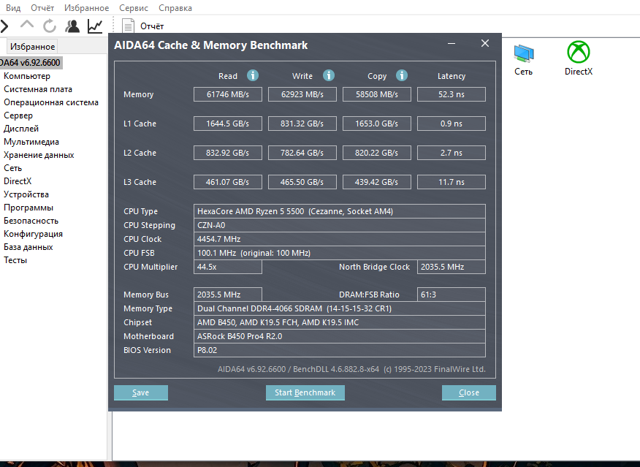Screen dimensions: 640x467
Task: Open the graph chart toolbar icon
Action: [x=95, y=26]
